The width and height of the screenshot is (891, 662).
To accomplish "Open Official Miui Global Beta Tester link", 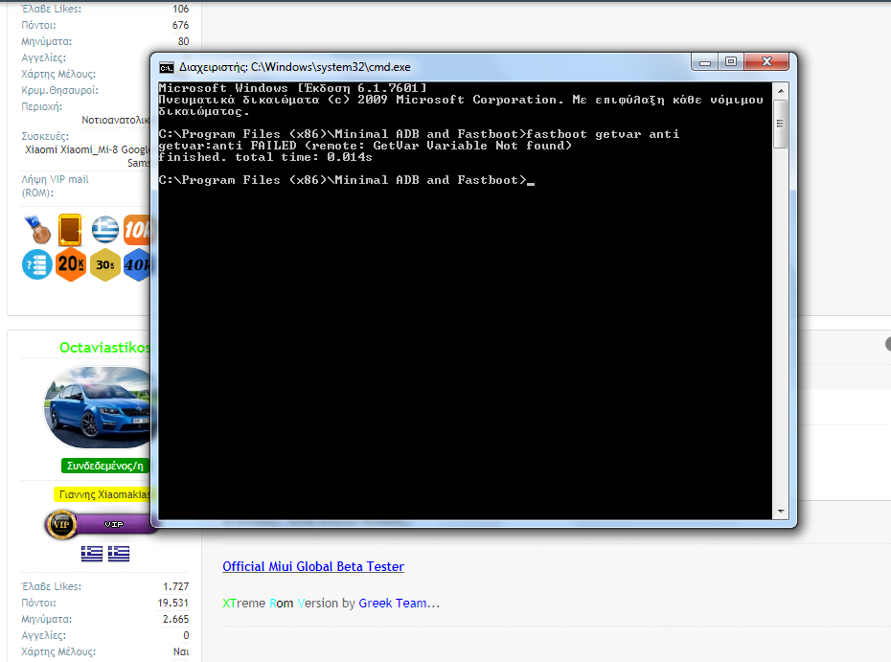I will (313, 566).
